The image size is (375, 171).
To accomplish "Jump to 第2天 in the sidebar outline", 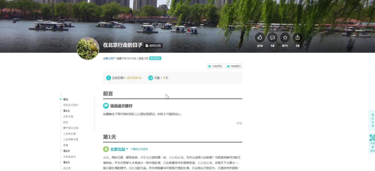I will tap(66, 151).
